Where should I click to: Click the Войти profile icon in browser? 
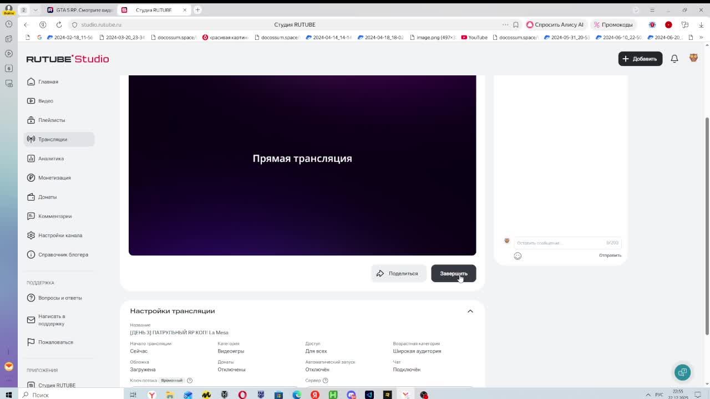pos(8,10)
